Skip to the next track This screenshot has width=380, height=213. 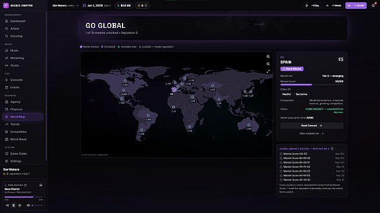click(20, 205)
